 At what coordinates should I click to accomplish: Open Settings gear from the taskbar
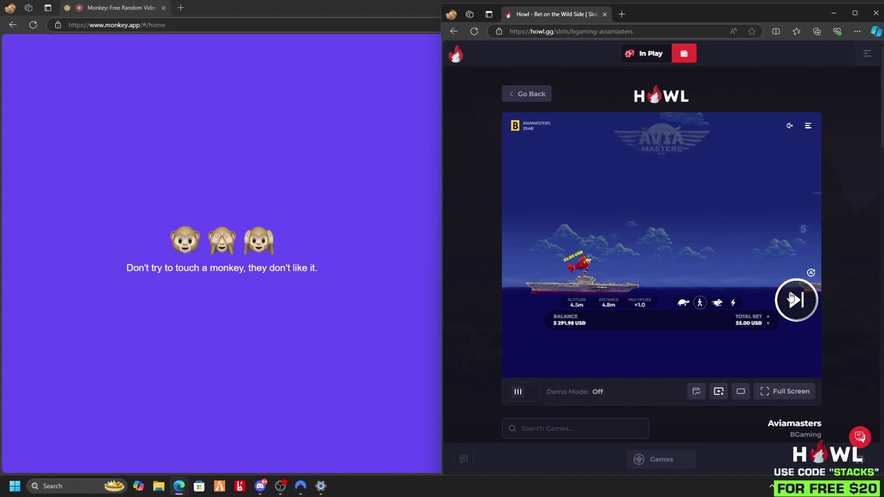tap(320, 486)
